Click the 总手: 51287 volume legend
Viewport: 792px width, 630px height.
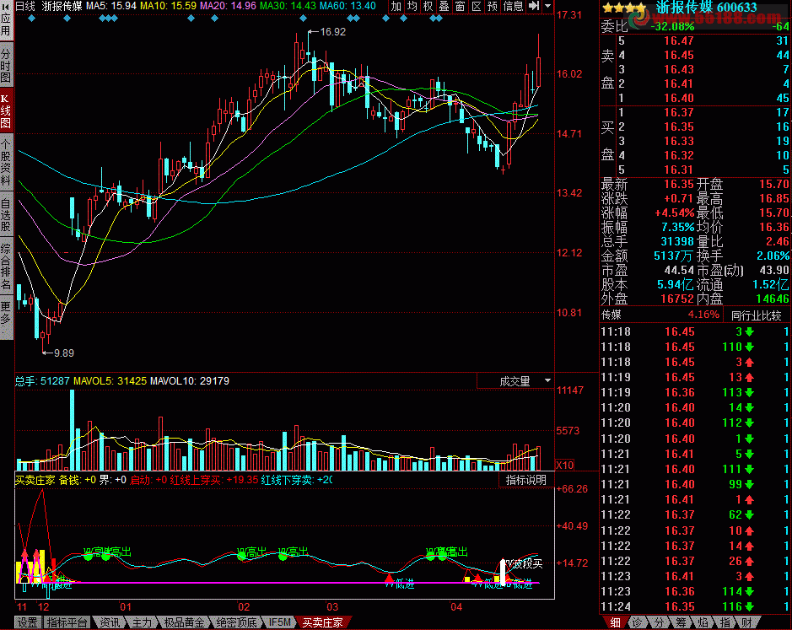(42, 381)
